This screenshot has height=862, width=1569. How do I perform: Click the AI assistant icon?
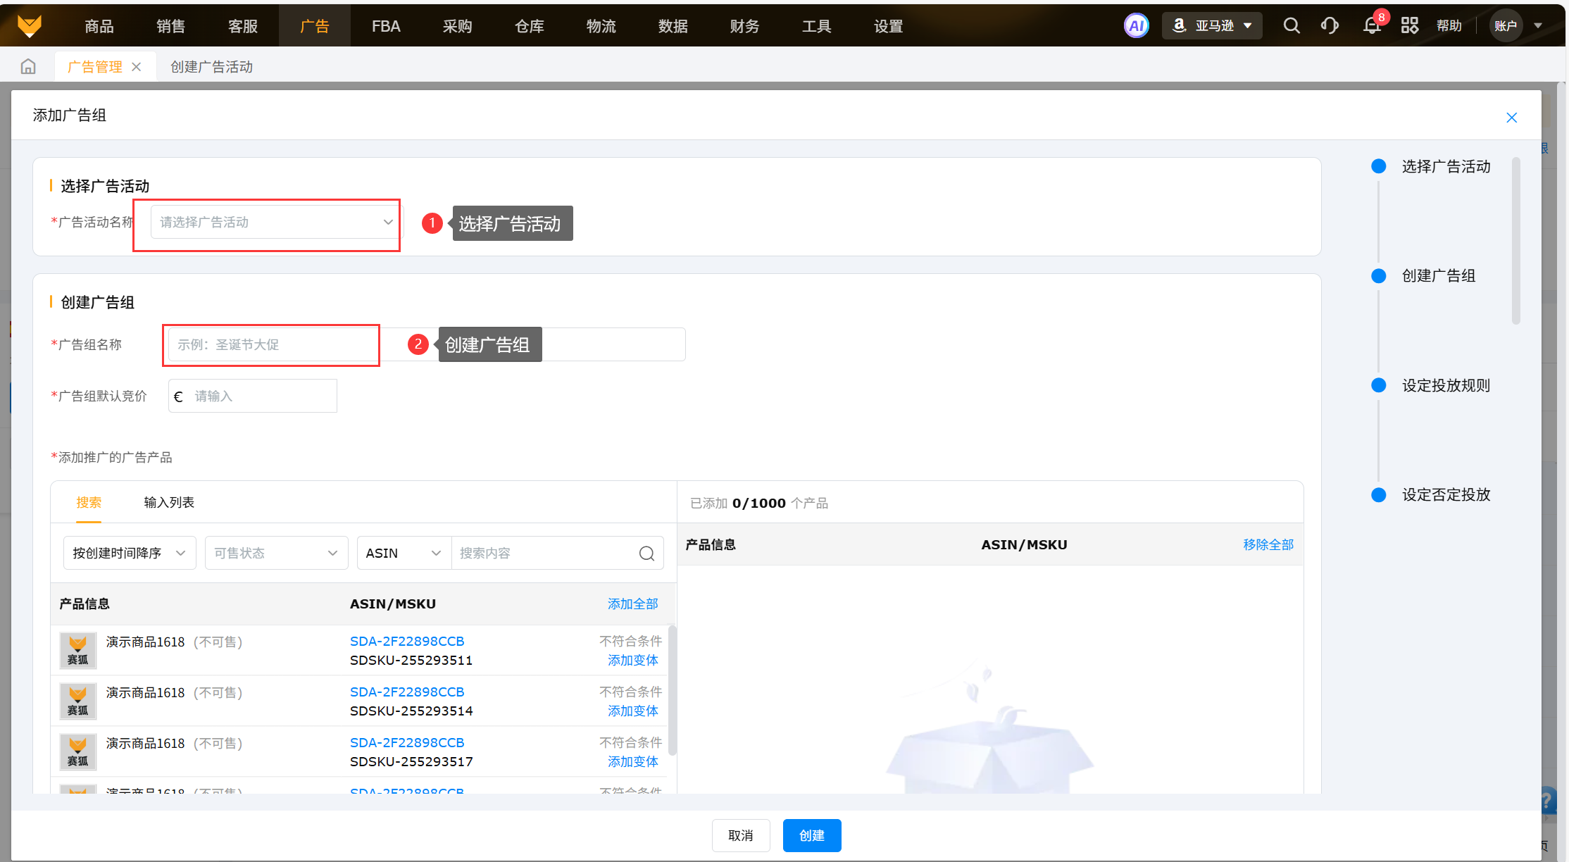coord(1136,26)
